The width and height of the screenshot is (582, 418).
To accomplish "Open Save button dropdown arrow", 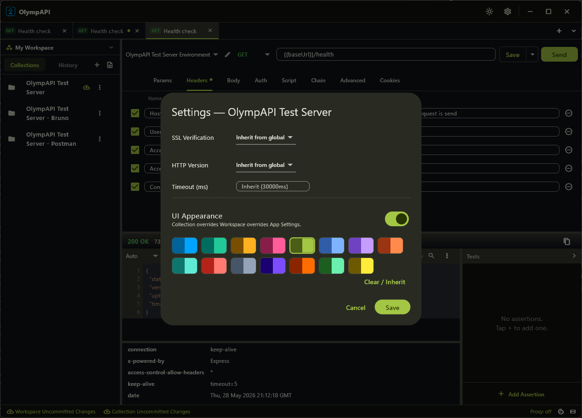I will click(532, 55).
